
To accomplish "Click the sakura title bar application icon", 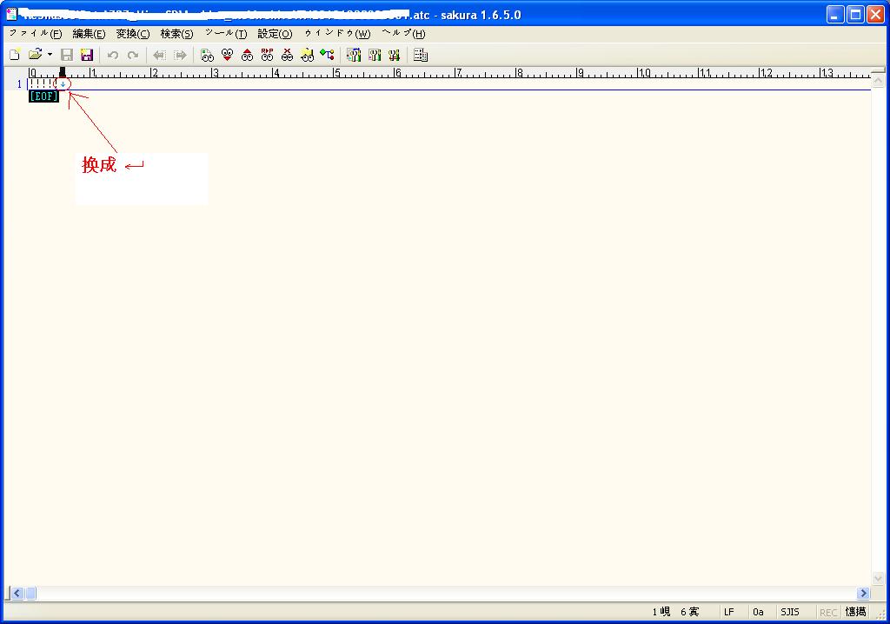I will coord(11,14).
